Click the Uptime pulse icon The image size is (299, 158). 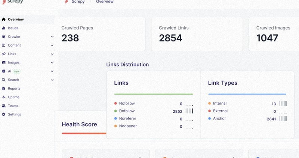pos(4,97)
